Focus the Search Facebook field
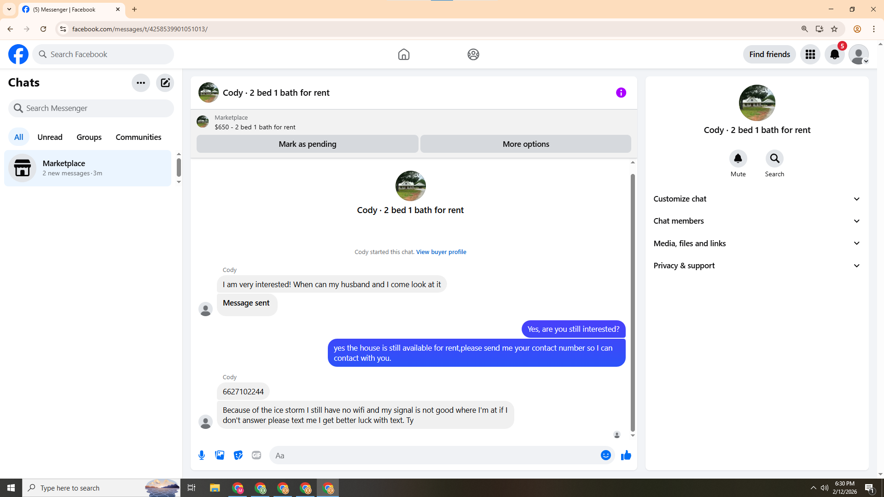The height and width of the screenshot is (497, 884). pyautogui.click(x=103, y=54)
